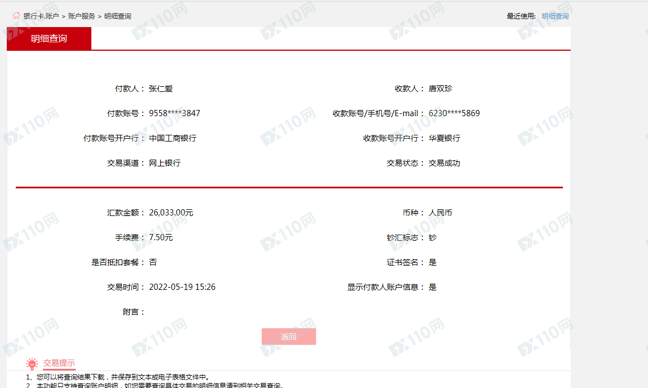
Task: Select payee account number 6230****5869
Action: (454, 113)
